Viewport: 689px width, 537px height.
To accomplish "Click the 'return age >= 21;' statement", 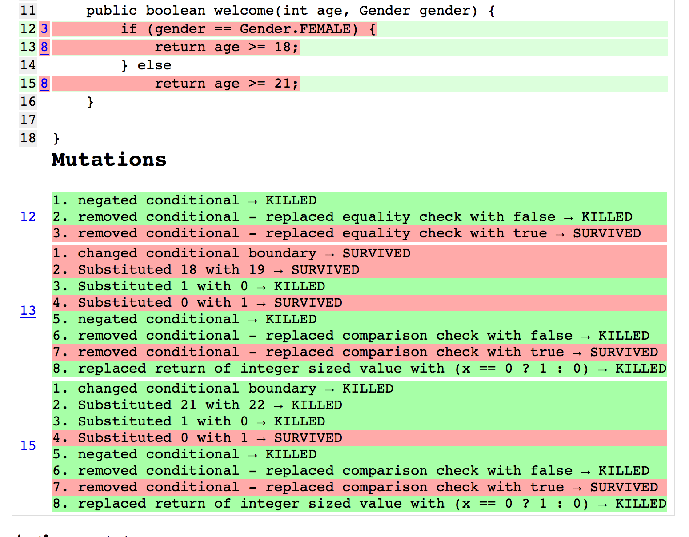I will coord(226,84).
